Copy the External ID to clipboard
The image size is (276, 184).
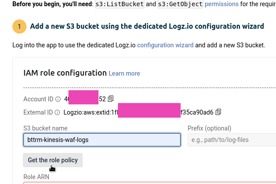218,112
